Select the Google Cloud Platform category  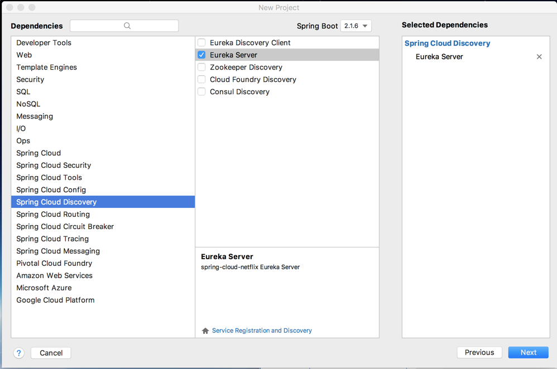click(103, 300)
